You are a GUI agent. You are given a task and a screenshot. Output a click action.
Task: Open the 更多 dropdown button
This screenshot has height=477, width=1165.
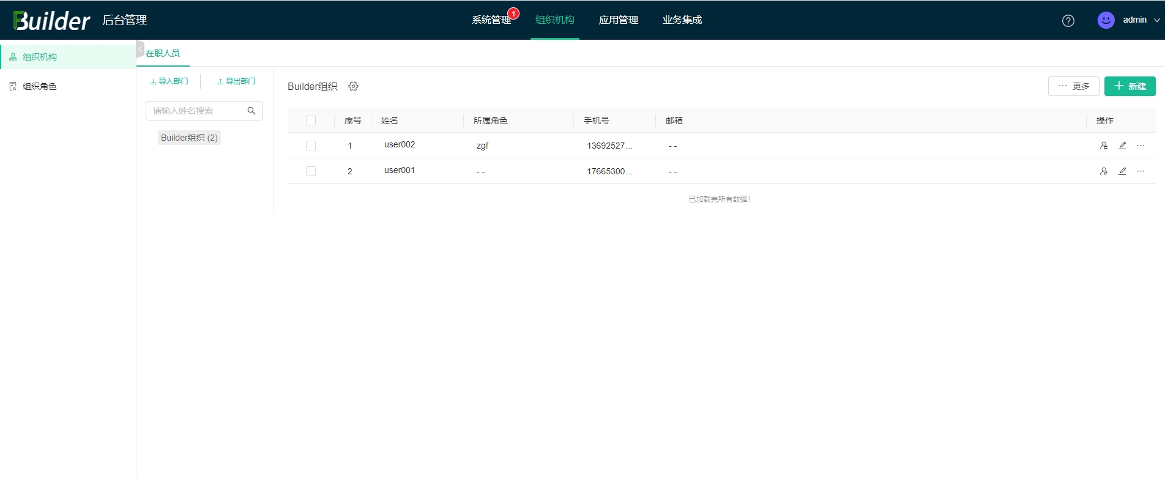pos(1074,86)
